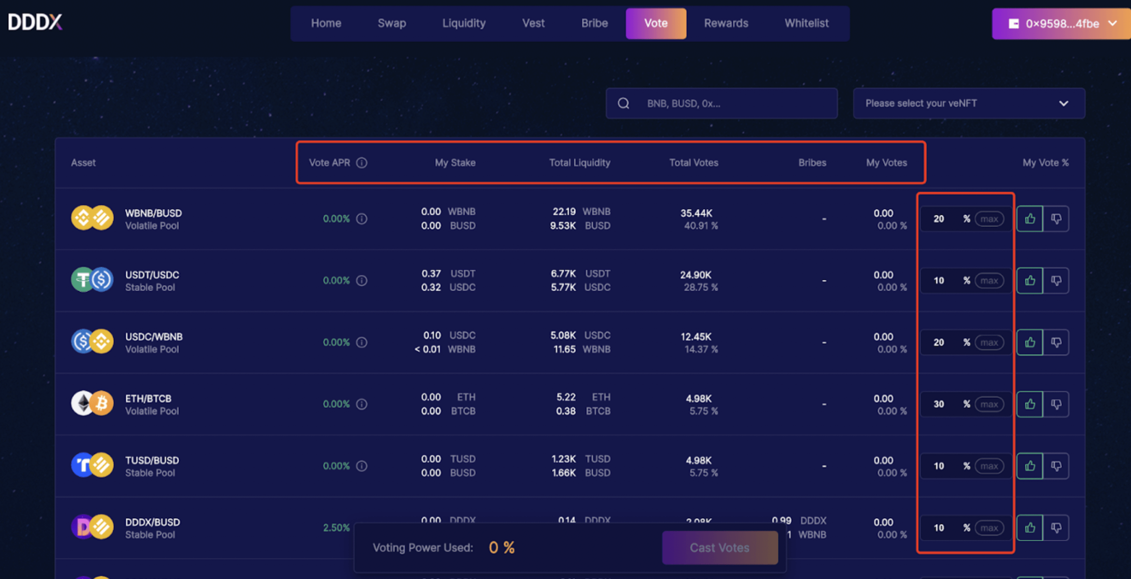Click max for ETH/BTCB vote
Screen dimensions: 1131x579
(989, 405)
